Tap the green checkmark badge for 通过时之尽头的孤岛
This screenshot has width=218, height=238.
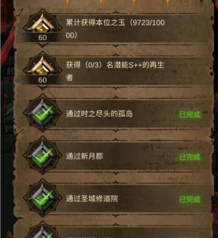tap(42, 113)
